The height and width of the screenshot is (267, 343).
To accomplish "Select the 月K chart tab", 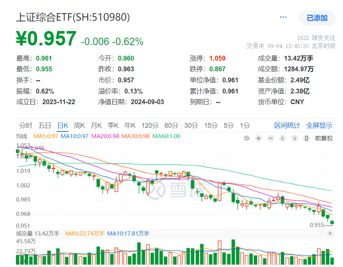I will pos(96,126).
